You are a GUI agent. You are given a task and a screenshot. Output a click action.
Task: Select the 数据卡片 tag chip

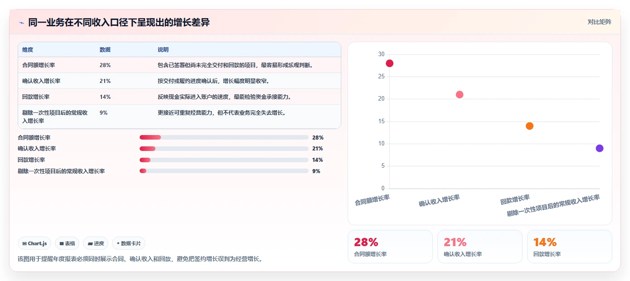pos(129,243)
